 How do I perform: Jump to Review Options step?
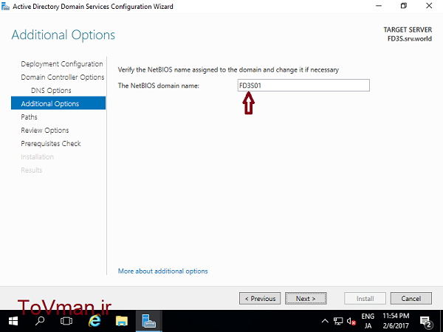45,131
